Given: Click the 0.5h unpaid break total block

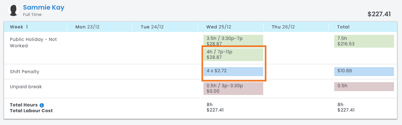Looking at the screenshot, I should 364,87.
